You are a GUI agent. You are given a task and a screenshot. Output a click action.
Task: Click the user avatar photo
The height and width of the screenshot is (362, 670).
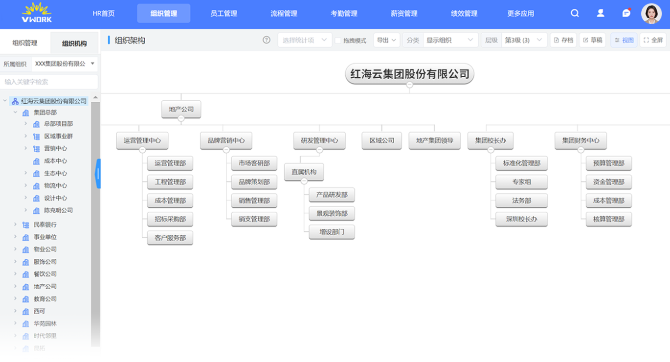pyautogui.click(x=651, y=14)
